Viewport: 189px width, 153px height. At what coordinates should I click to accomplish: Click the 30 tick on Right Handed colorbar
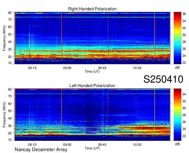(184, 35)
